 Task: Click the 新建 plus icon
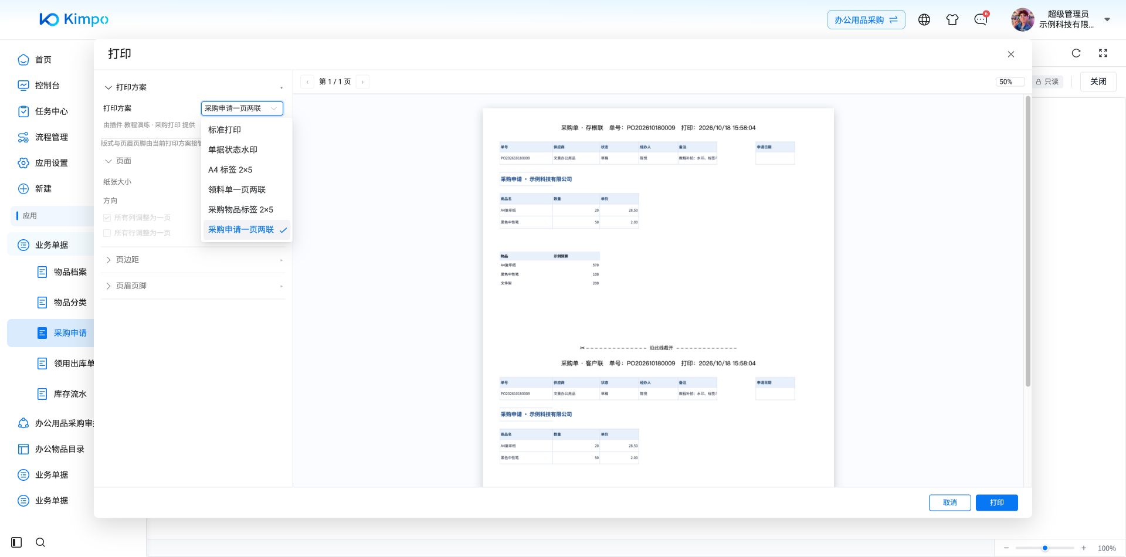coord(23,189)
